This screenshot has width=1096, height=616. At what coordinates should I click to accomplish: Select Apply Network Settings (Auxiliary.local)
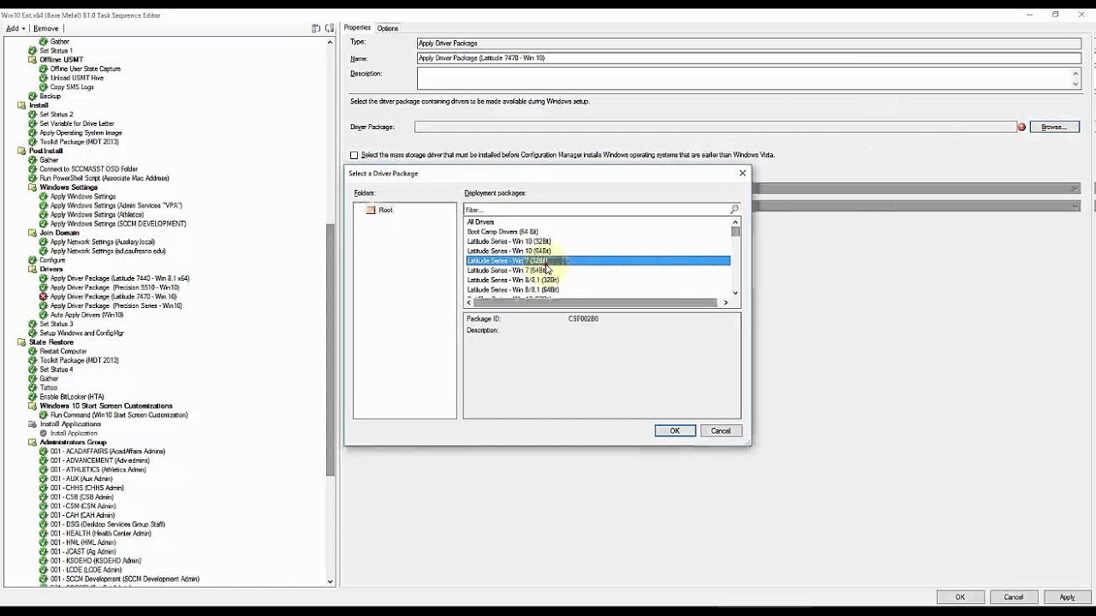click(x=103, y=242)
